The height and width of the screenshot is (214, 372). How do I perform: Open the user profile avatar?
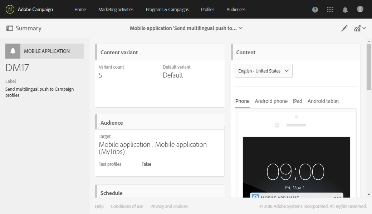(360, 9)
